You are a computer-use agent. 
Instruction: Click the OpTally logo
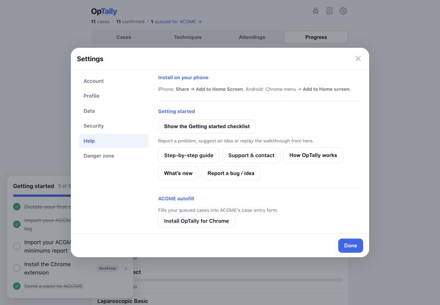(104, 11)
